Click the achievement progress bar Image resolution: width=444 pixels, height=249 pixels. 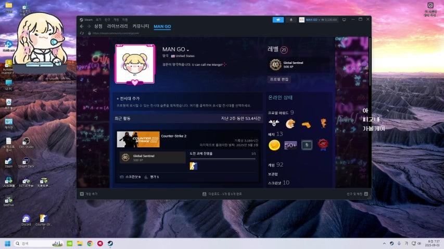(223, 159)
